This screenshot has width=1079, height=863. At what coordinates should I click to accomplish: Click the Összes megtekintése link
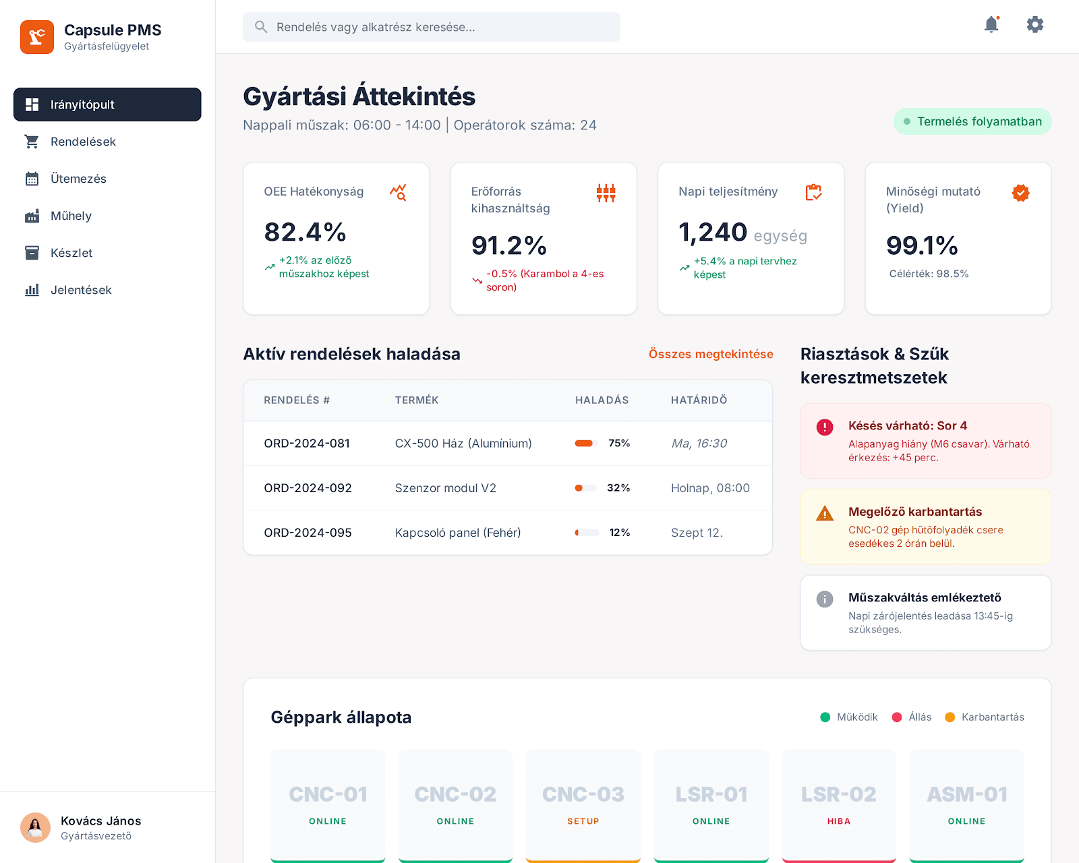point(710,354)
